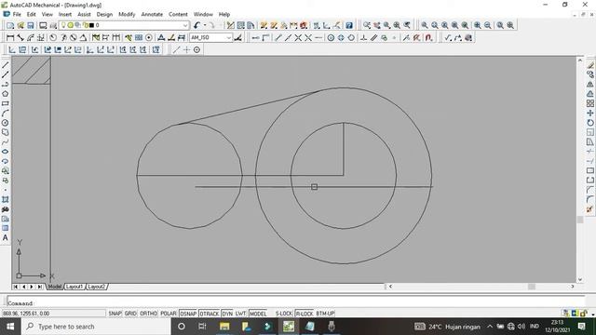Switch to the Layout2 tab
The height and width of the screenshot is (335, 596).
(96, 287)
